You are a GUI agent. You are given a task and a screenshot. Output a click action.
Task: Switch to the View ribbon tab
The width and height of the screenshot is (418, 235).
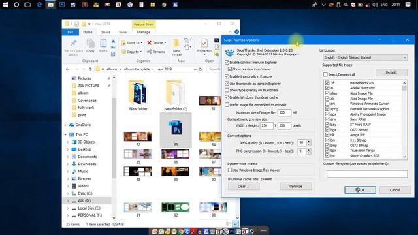click(x=123, y=32)
